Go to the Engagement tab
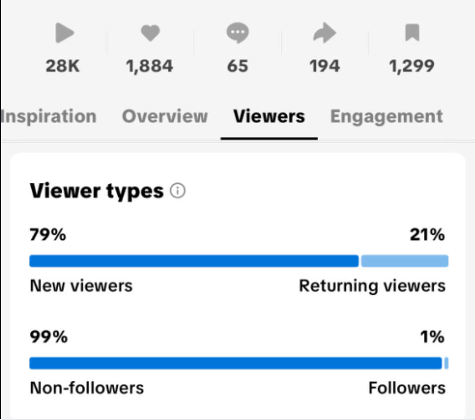Viewport: 475px width, 420px height. tap(387, 117)
